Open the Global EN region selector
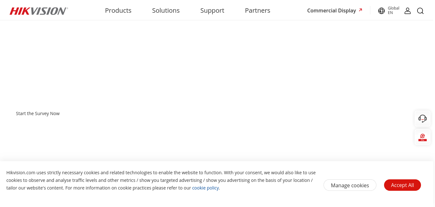The width and height of the screenshot is (435, 207). coord(389,10)
